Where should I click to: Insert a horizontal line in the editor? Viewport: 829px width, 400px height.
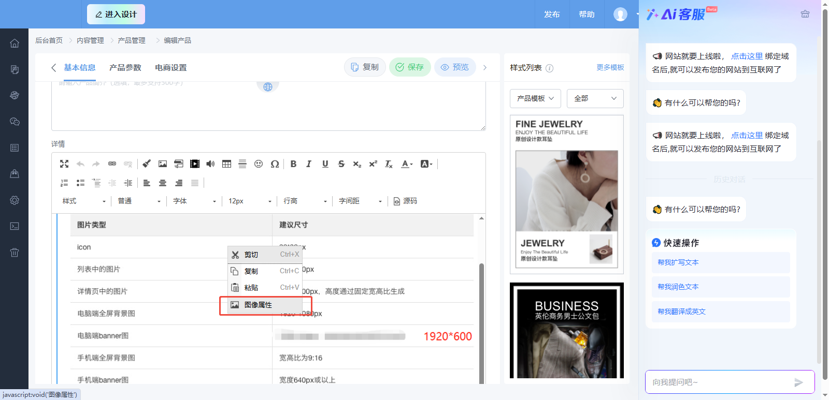[242, 164]
